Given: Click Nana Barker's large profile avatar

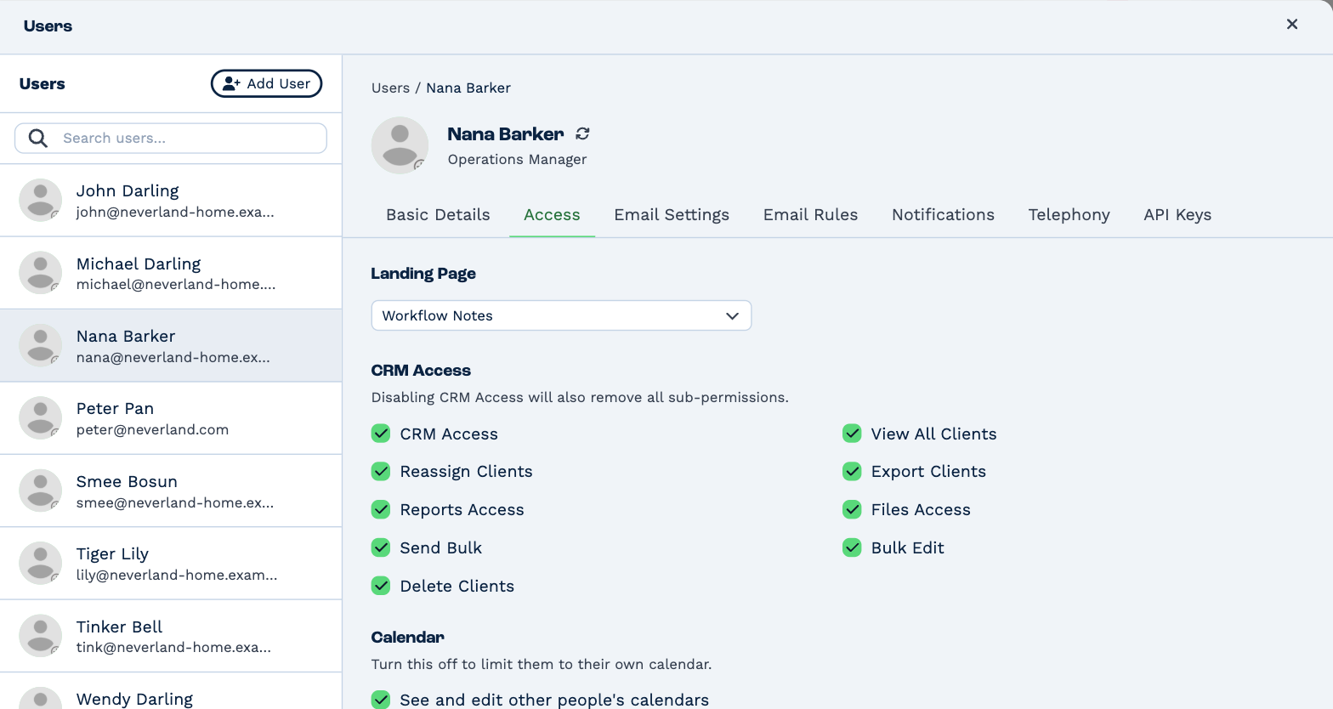Looking at the screenshot, I should point(400,145).
